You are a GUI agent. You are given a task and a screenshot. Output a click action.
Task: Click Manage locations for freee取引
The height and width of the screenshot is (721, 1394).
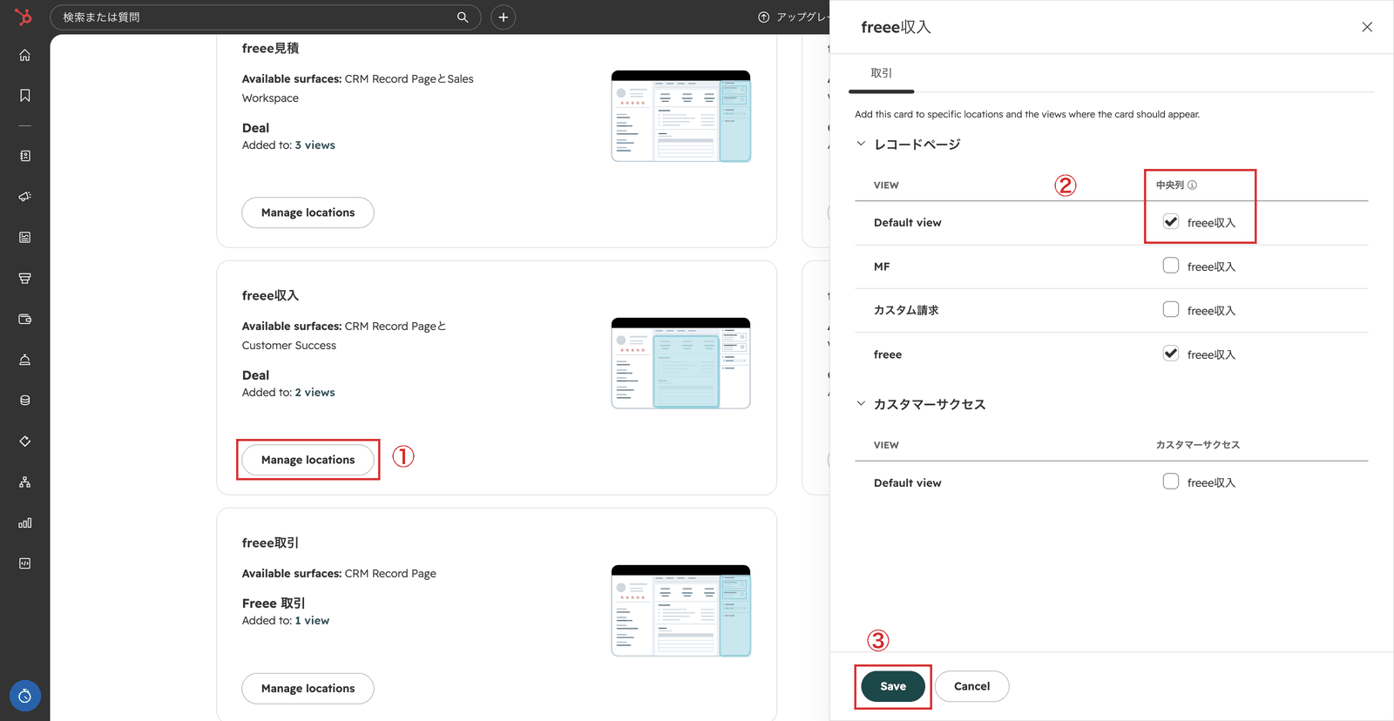pos(308,688)
